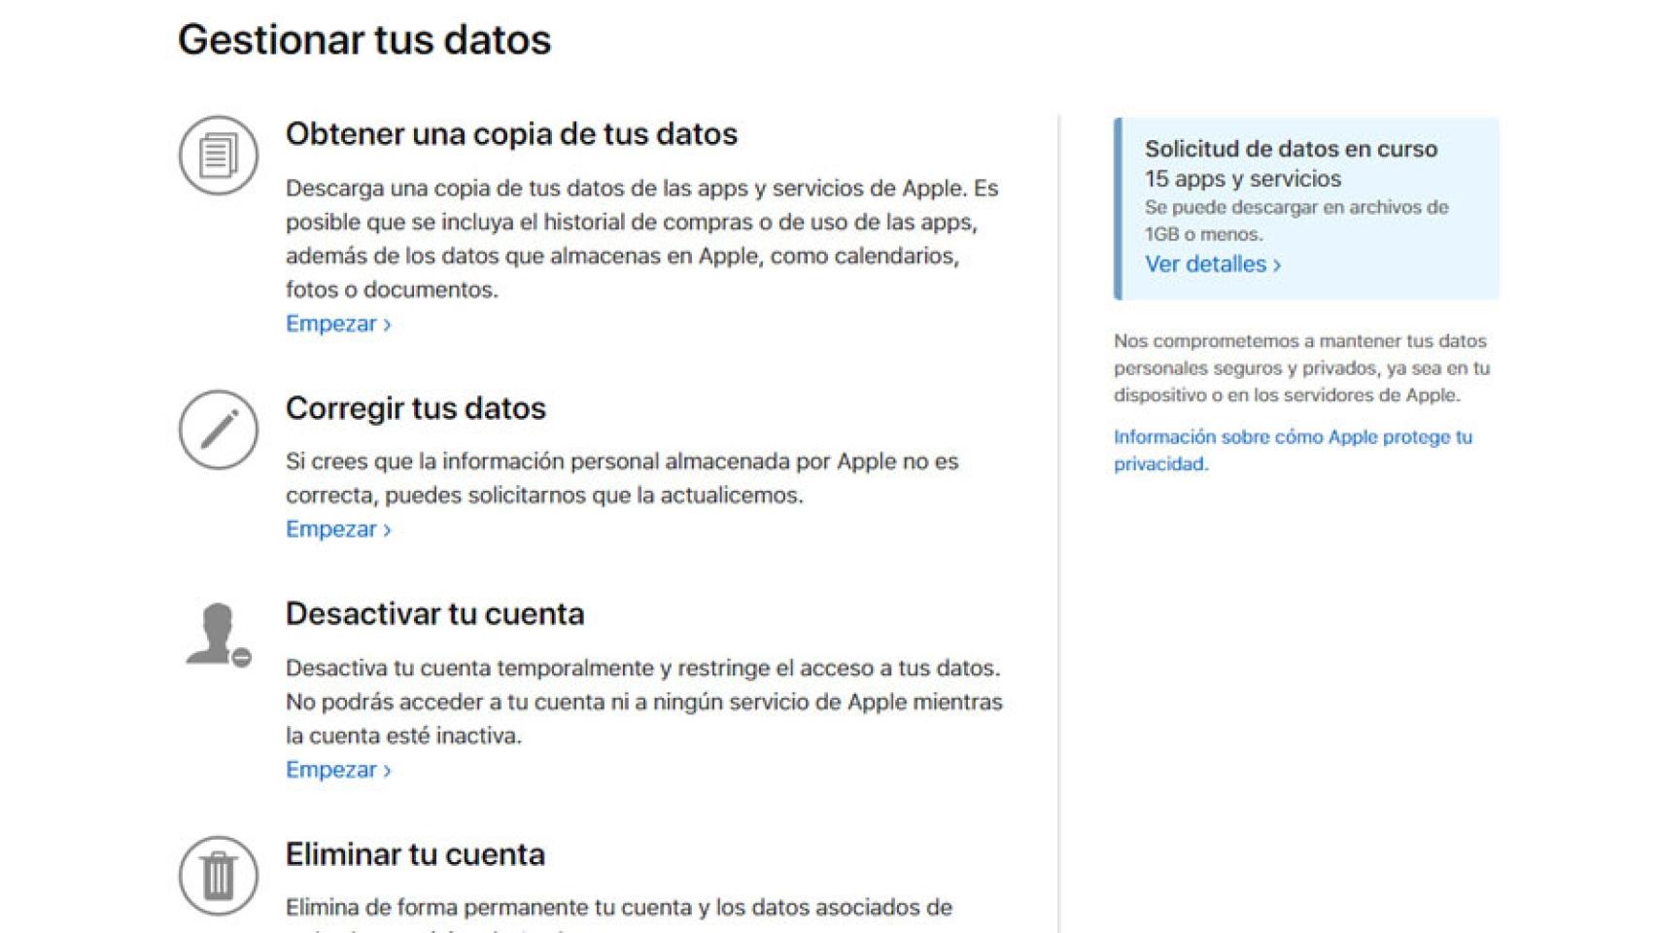Click the deactivate account person icon

(x=219, y=635)
